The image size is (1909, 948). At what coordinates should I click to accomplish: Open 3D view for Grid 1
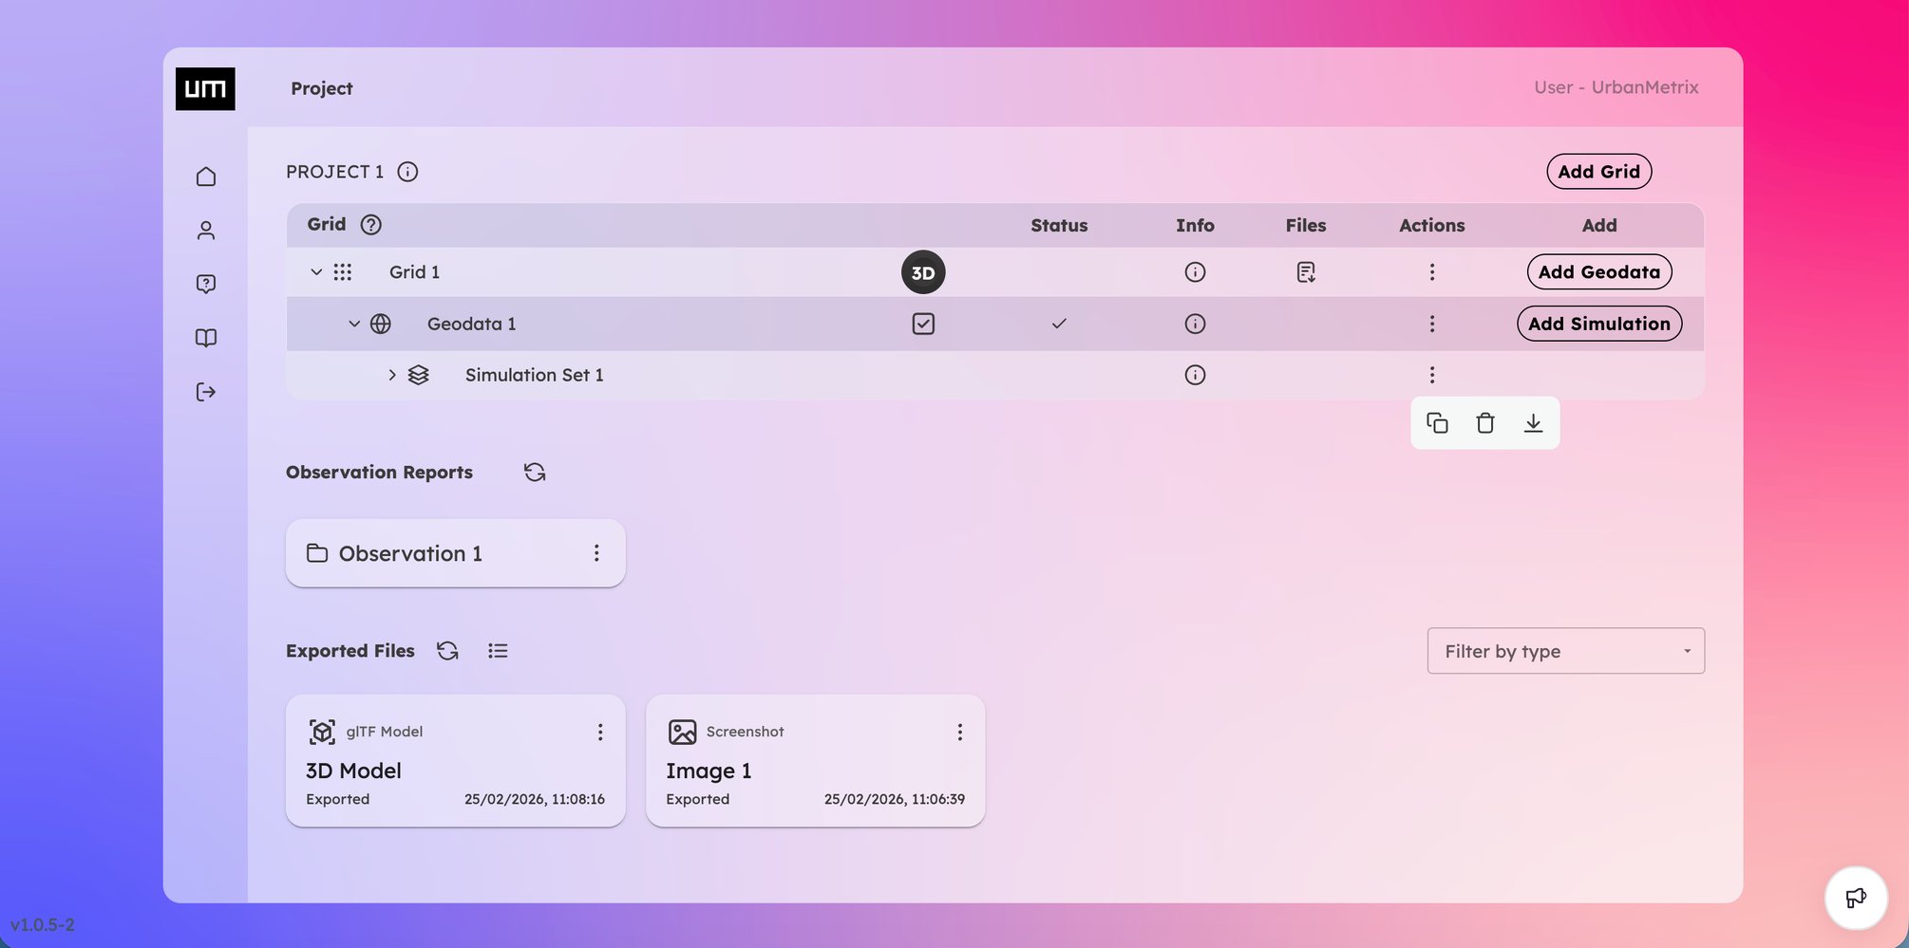[923, 272]
